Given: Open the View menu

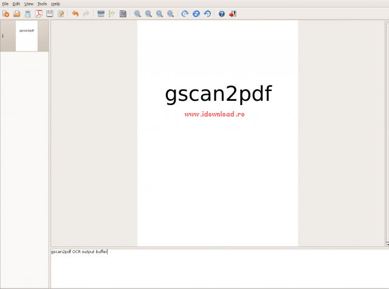Looking at the screenshot, I should coord(29,4).
